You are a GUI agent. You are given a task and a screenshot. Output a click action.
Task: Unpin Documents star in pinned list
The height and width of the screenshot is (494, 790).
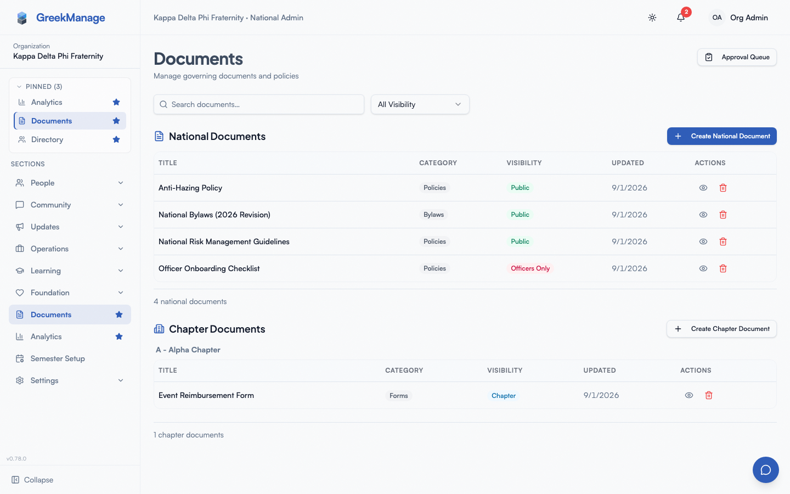116,121
